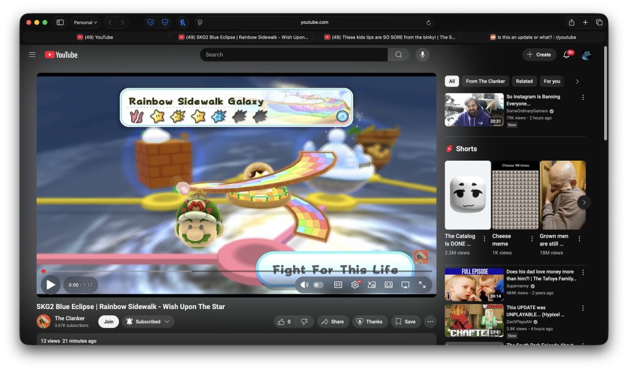The height and width of the screenshot is (371, 628).
Task: Click the Join channel button
Action: (109, 321)
